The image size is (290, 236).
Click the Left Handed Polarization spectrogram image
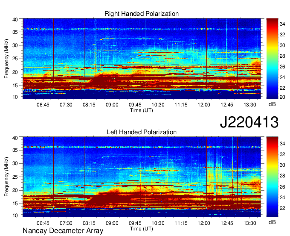click(142, 177)
